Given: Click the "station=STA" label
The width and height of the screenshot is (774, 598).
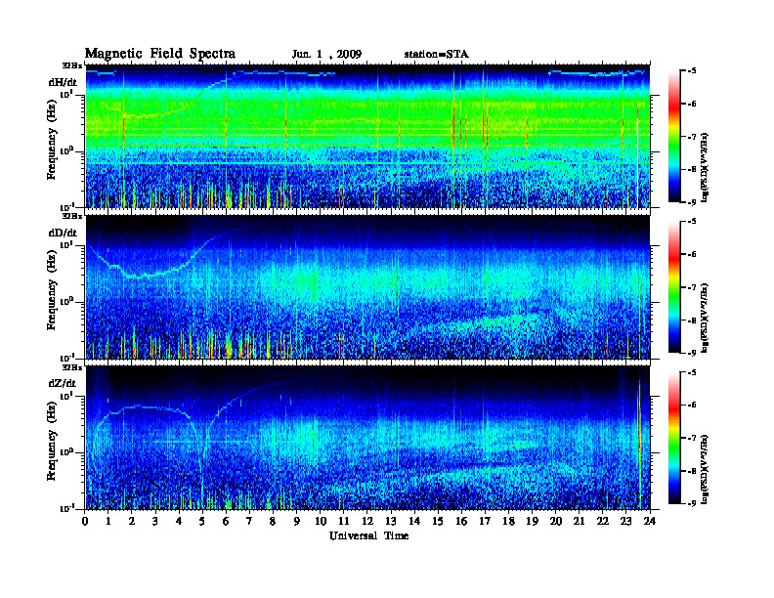Looking at the screenshot, I should 436,55.
